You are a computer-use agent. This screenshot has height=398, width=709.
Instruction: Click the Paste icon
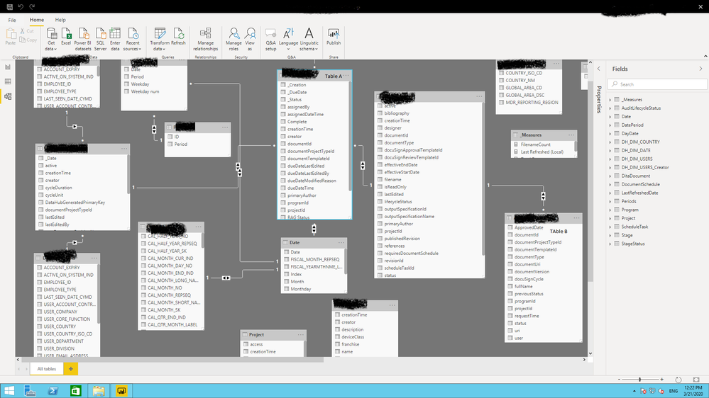tap(11, 37)
